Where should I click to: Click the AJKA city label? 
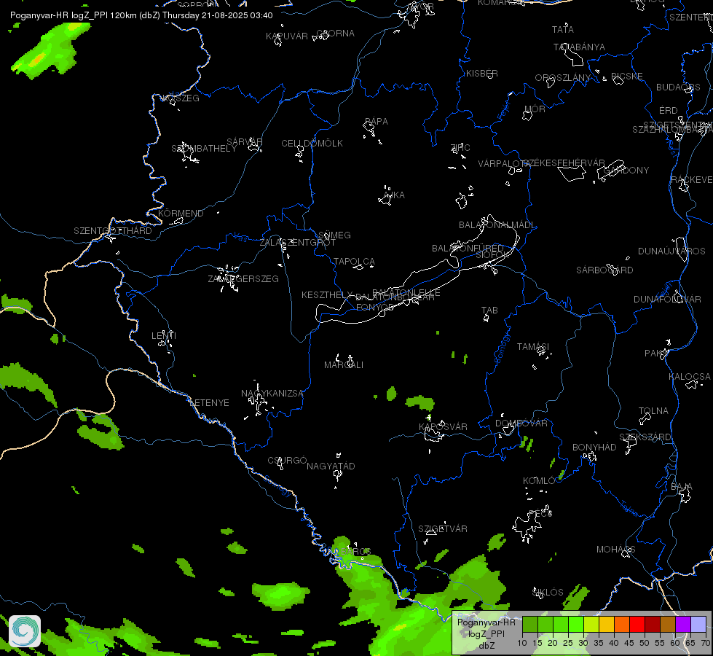pos(394,195)
